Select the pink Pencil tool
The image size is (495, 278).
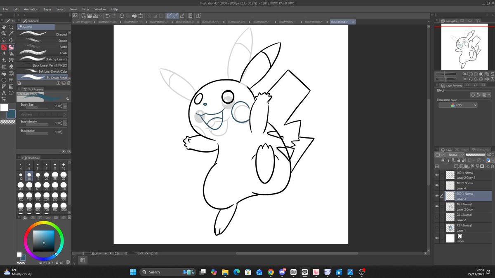(11, 47)
